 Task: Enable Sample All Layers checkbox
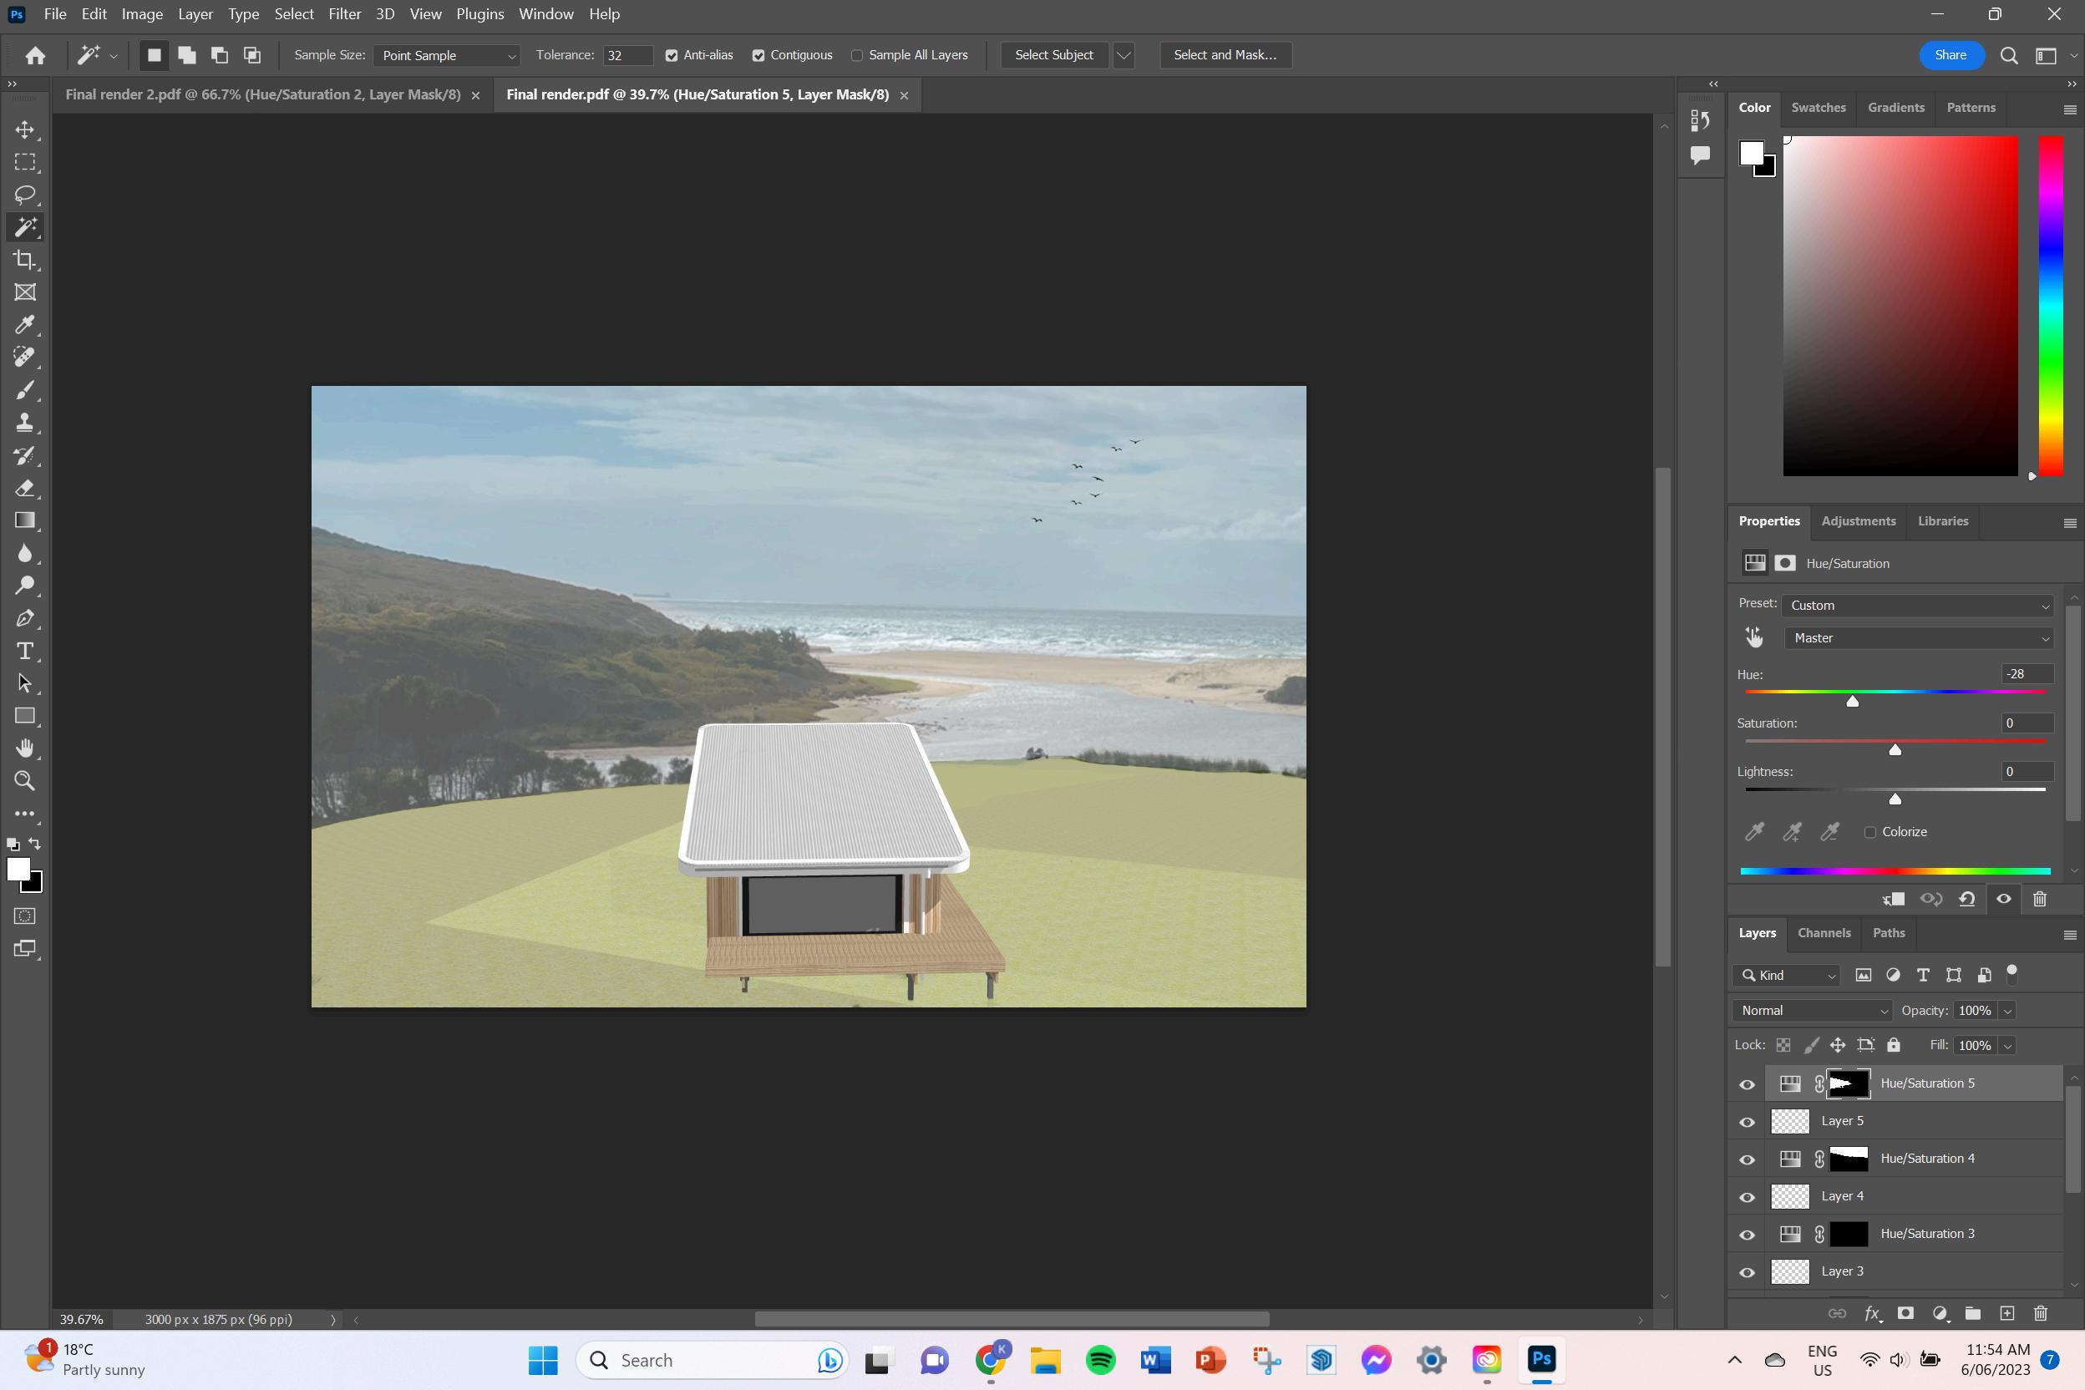tap(857, 55)
